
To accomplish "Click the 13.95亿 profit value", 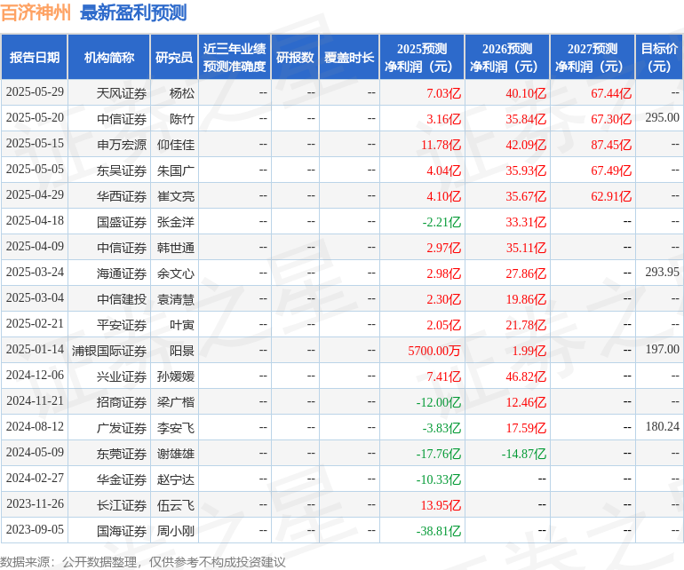I will 441,504.
